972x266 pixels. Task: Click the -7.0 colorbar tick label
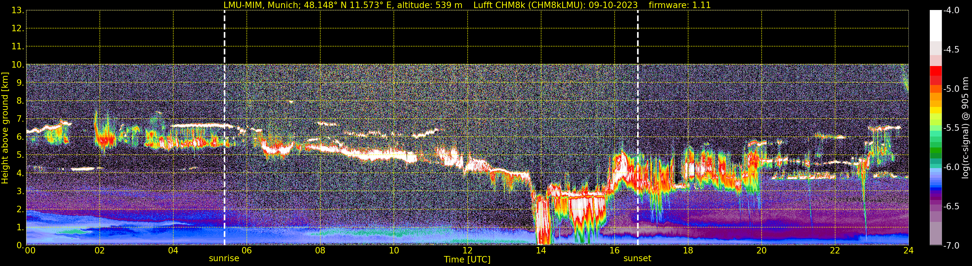coord(951,245)
